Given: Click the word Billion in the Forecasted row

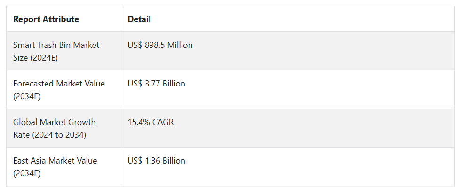Looking at the screenshot, I should 174,84.
